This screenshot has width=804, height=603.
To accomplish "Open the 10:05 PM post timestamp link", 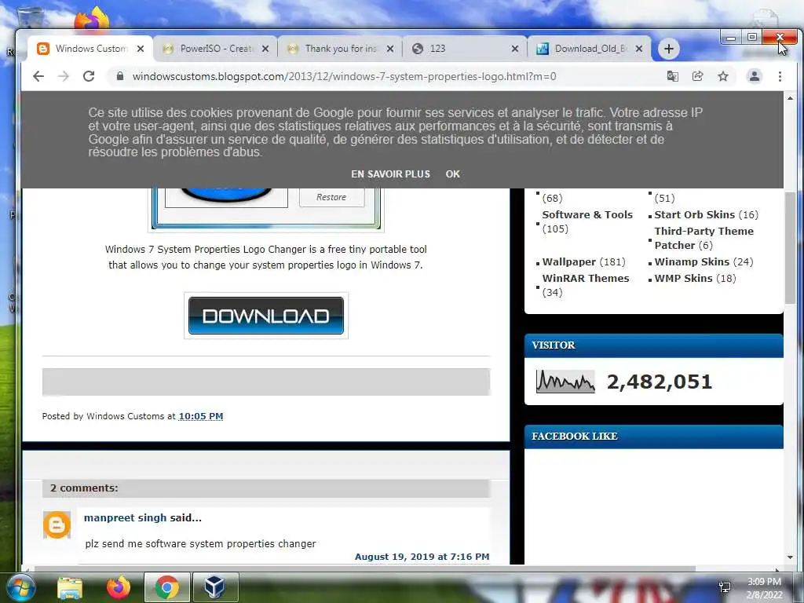I will click(201, 416).
